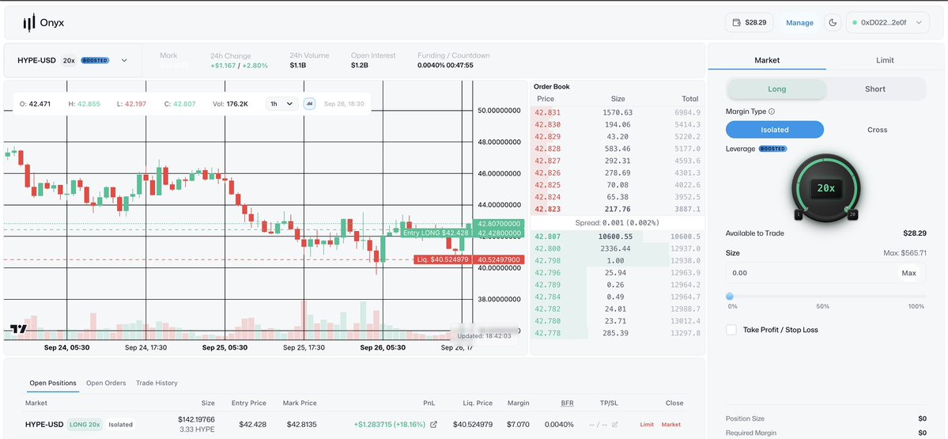948x439 pixels.
Task: Open the chart indicators icon next to 1h
Action: coord(310,104)
